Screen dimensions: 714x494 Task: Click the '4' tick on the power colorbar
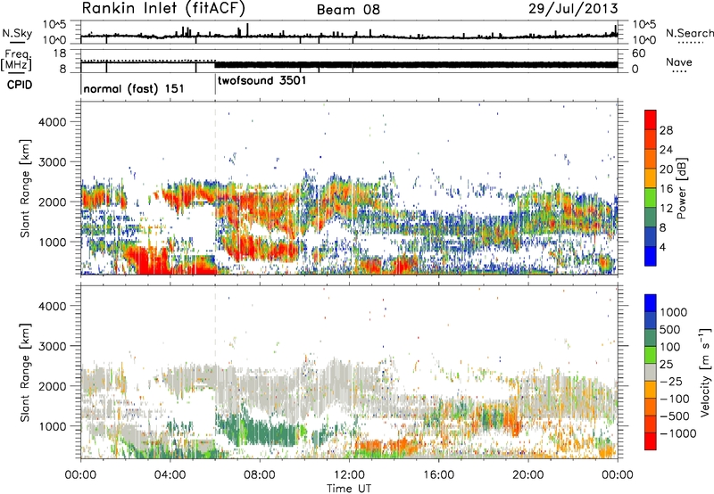tap(662, 247)
